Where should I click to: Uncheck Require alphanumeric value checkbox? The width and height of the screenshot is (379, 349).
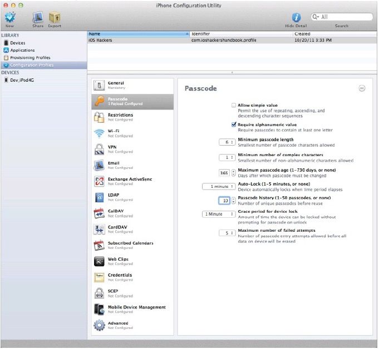tap(234, 124)
